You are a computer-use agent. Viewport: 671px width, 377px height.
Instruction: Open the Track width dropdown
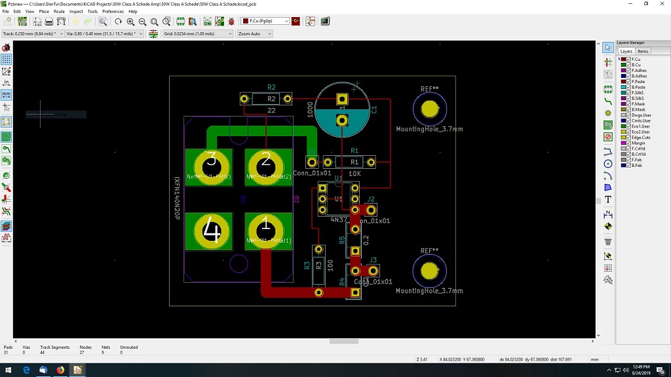[33, 33]
